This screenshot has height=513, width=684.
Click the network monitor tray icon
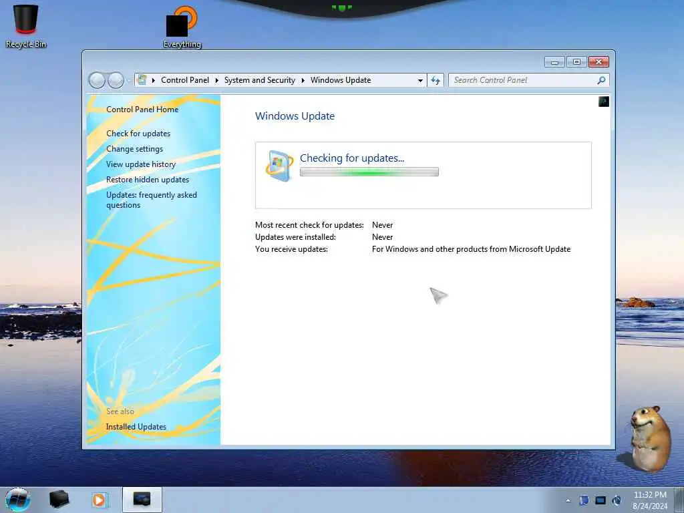tap(601, 500)
